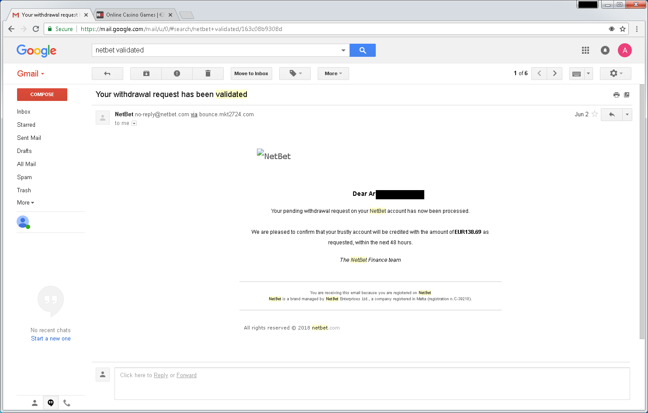
Task: Open Starred folder
Action: [26, 125]
